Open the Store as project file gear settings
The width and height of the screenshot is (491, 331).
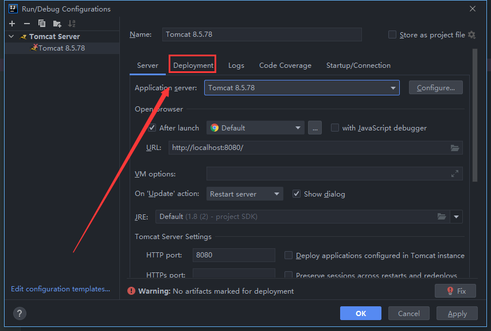tap(471, 35)
